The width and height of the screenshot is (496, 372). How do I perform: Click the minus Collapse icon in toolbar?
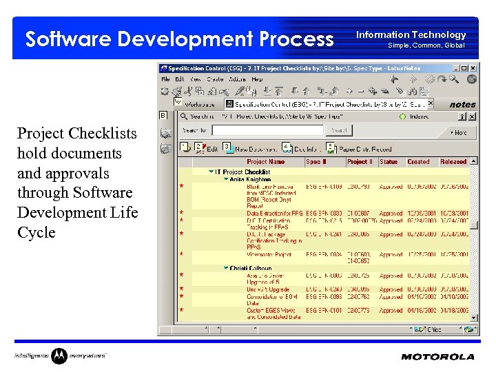361,92
